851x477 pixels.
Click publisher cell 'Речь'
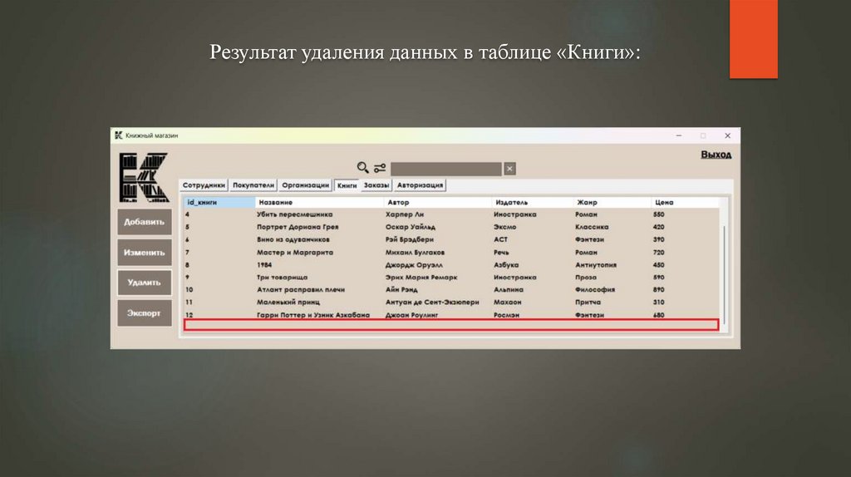pyautogui.click(x=501, y=253)
